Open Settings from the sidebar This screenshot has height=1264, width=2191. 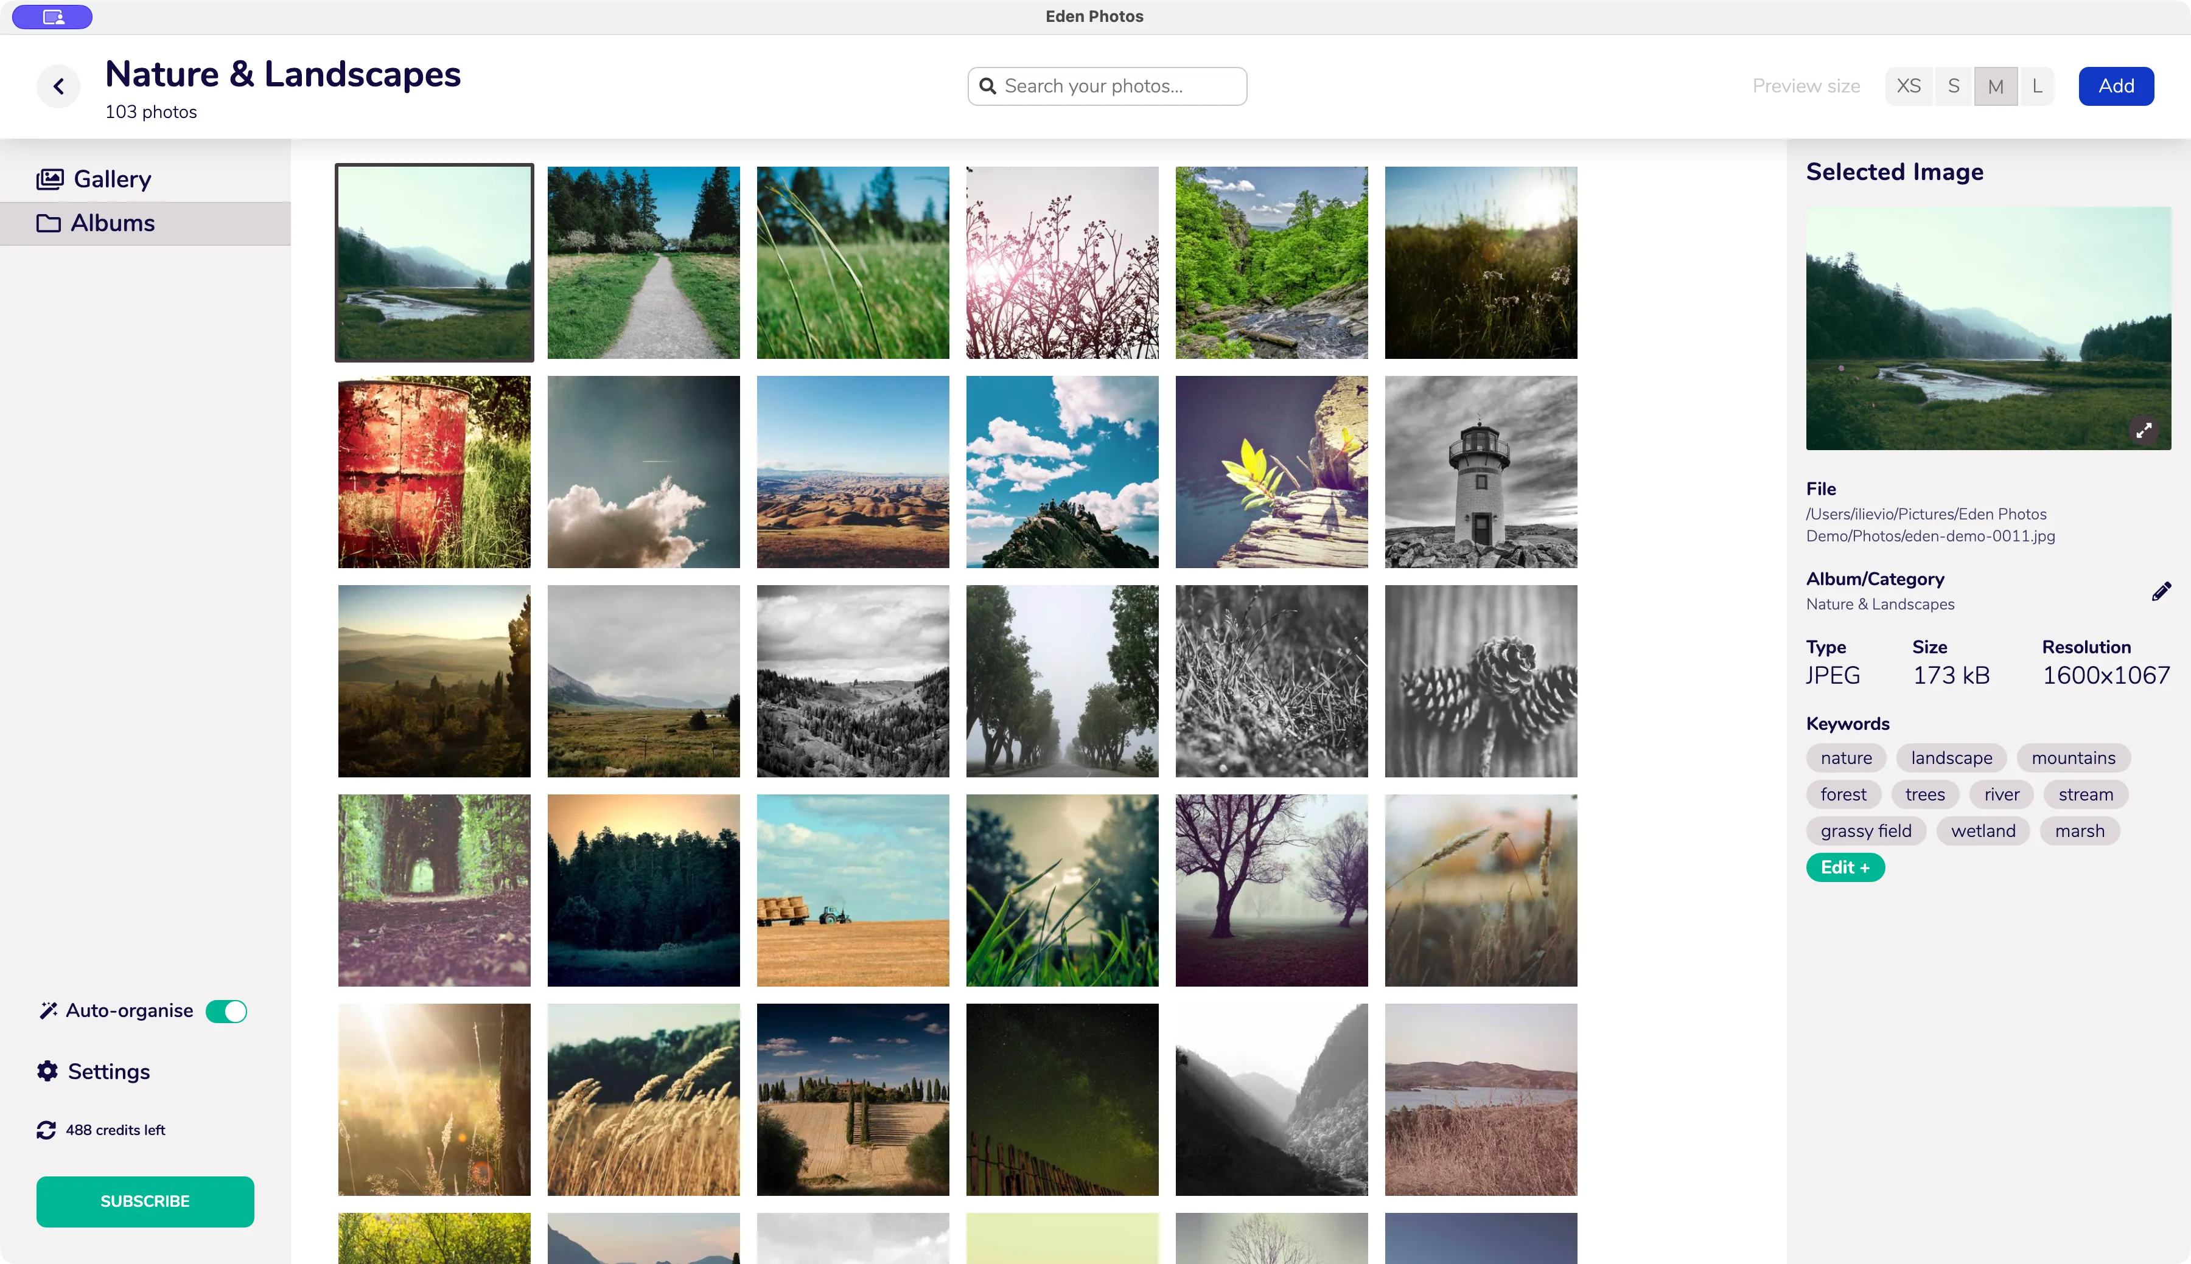[x=93, y=1071]
